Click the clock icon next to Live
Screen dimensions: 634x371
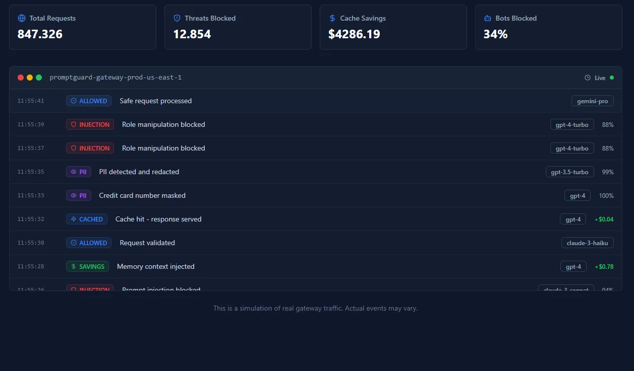click(588, 78)
